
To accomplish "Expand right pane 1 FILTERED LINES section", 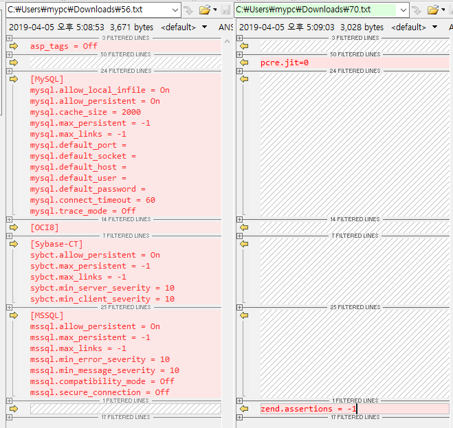I will pyautogui.click(x=239, y=401).
